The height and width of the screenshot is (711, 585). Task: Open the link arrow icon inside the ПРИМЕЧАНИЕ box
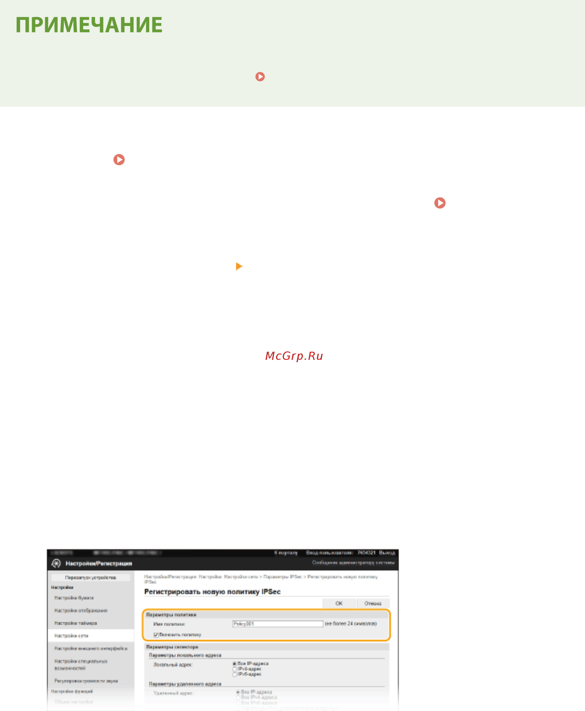[x=260, y=76]
